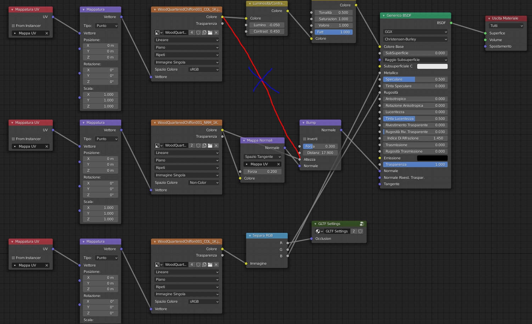This screenshot has width=532, height=324.
Task: Open the sRGB Spazio Colore dropdown on the top COL node
Action: pyautogui.click(x=203, y=69)
